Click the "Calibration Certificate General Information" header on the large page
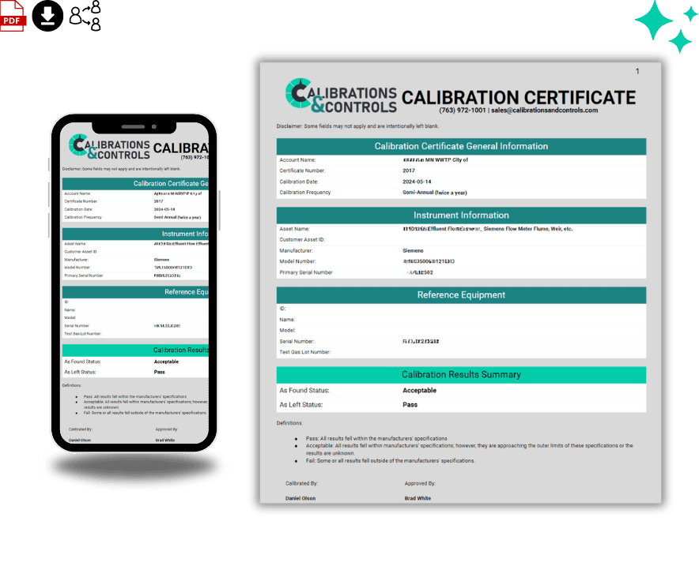Screen dimensions: 699x566 pos(461,146)
